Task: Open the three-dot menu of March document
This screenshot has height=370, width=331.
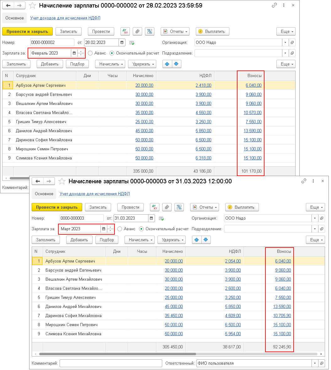Action: pos(313,181)
